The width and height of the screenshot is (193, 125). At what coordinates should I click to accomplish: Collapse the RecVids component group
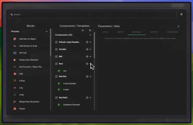tap(91, 77)
